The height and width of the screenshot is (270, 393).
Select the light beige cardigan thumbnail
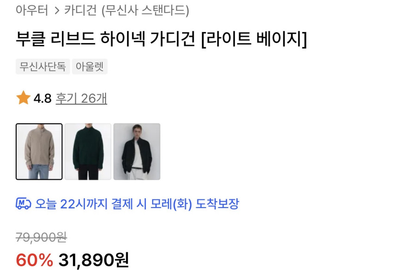point(39,151)
